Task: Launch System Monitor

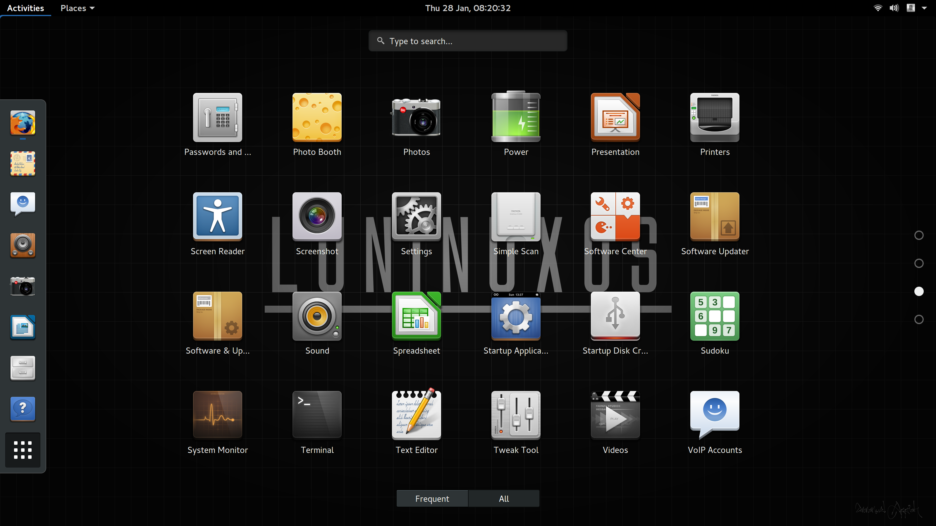Action: pyautogui.click(x=217, y=423)
